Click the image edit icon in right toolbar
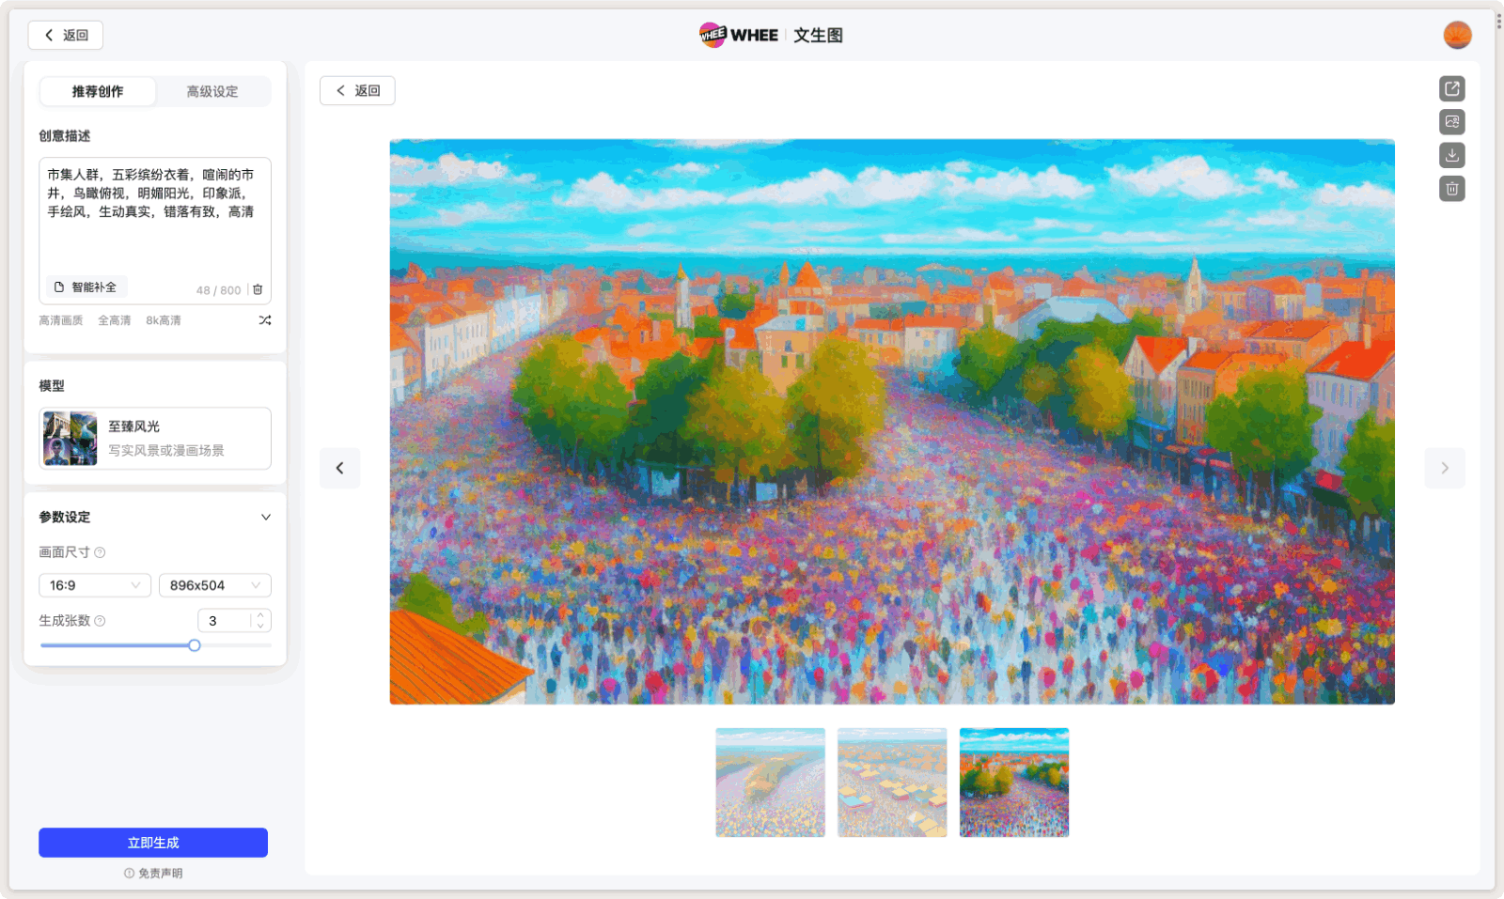 [1451, 122]
